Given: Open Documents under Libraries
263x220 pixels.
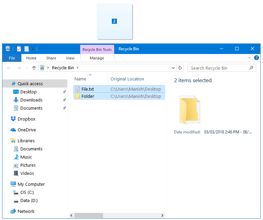Looking at the screenshot, I should point(31,149).
